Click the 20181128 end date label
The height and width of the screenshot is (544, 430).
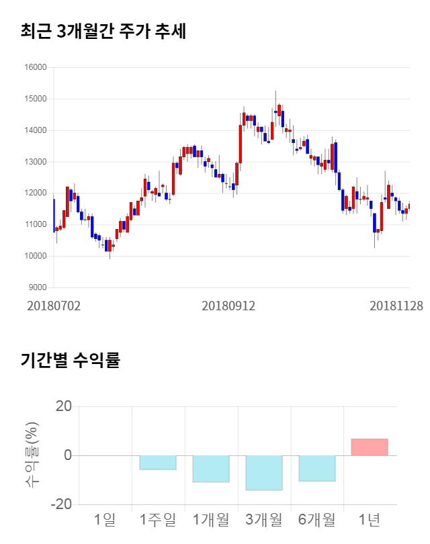click(396, 306)
